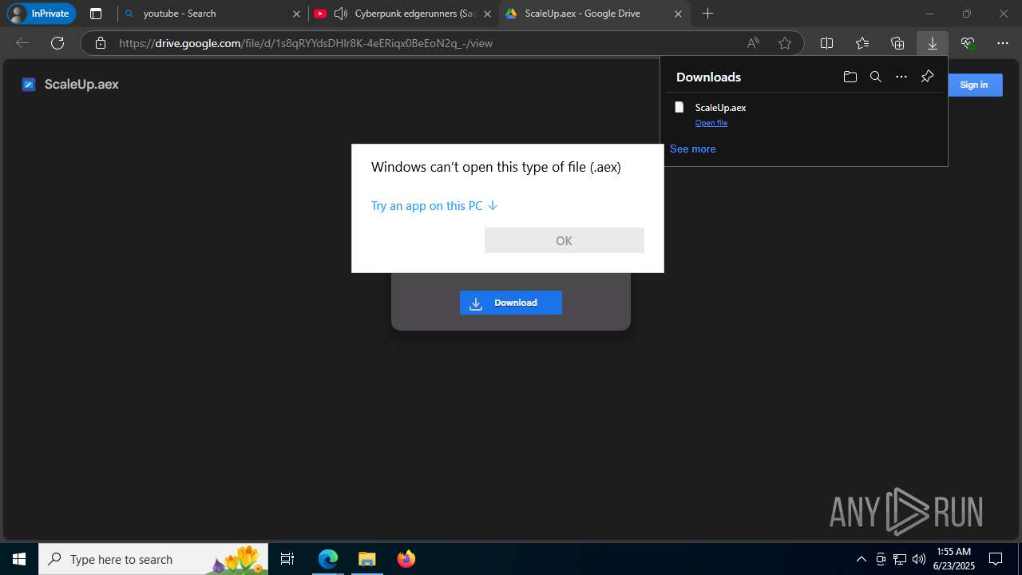Open the clock and date flyout
The image size is (1022, 575).
click(953, 559)
